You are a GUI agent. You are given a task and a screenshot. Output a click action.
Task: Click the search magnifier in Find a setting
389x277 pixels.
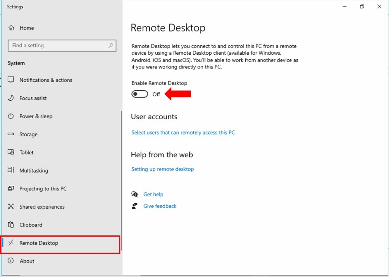111,45
